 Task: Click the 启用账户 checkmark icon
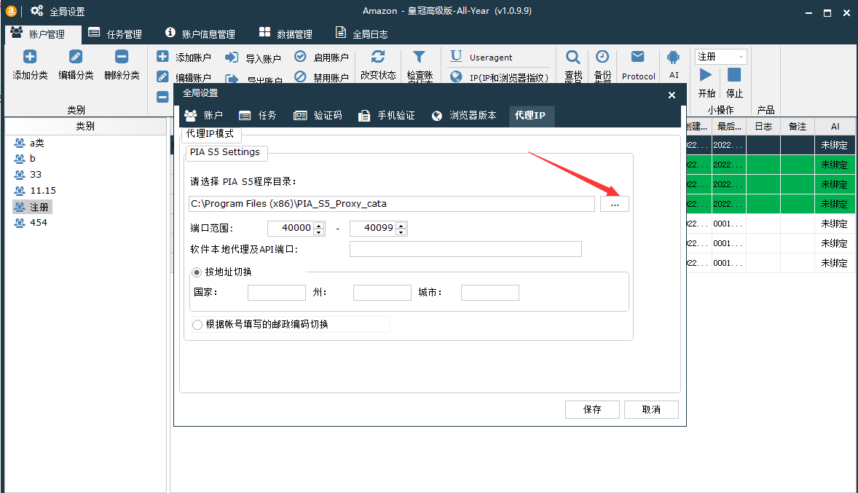pos(300,56)
